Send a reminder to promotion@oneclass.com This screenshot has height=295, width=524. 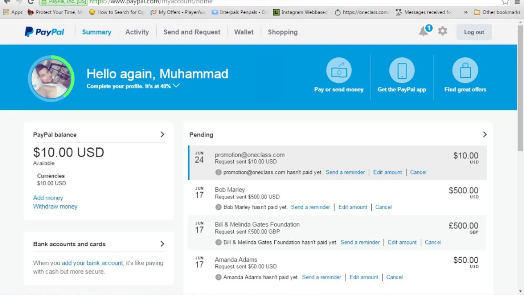(x=345, y=172)
